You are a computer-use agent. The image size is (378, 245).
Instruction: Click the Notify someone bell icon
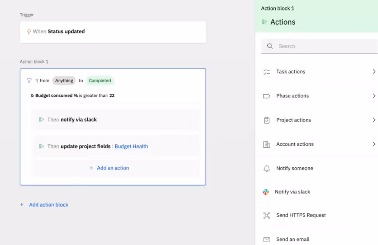pos(266,168)
